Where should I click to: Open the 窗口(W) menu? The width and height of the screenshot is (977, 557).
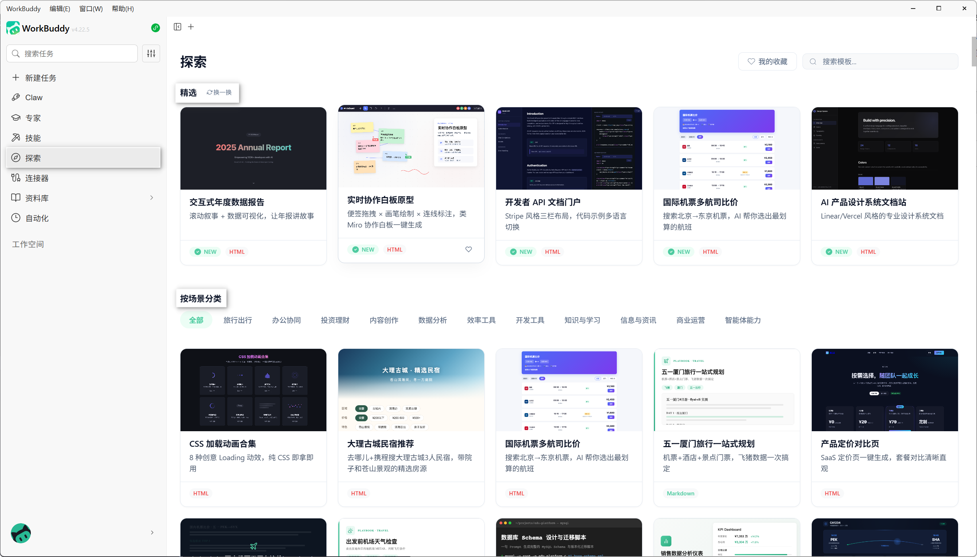[x=91, y=9]
